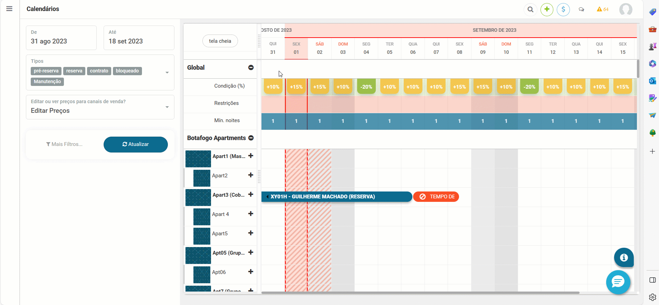Click the green tree sidebar icon
The width and height of the screenshot is (659, 305).
click(x=652, y=133)
